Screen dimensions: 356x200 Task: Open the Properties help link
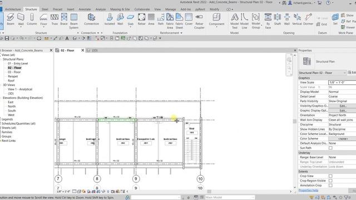click(308, 190)
